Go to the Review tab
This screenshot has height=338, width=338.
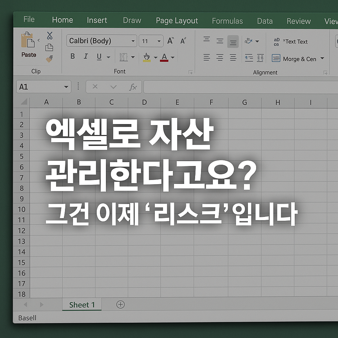click(x=298, y=21)
